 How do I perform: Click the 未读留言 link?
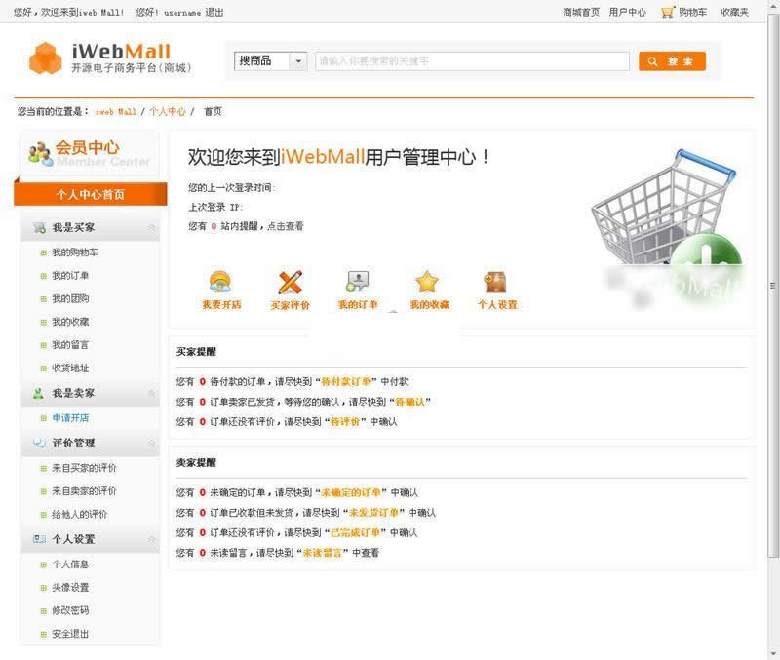pyautogui.click(x=323, y=553)
